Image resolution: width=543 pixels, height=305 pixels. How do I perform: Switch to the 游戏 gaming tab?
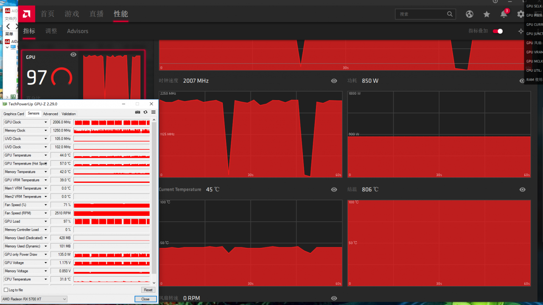pos(72,14)
